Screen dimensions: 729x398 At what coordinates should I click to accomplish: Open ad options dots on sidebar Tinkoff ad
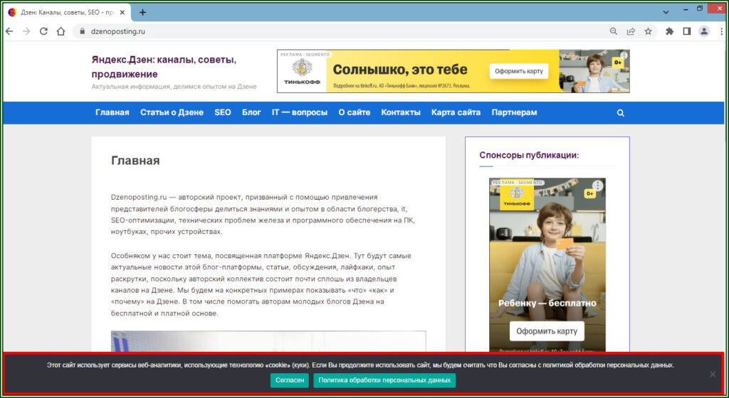597,186
